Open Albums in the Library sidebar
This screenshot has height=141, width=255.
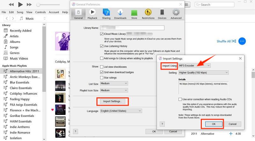15,42
